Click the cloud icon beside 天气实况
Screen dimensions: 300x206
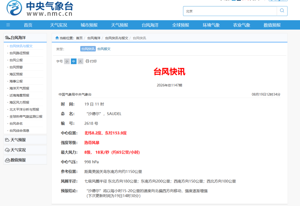click(x=7, y=150)
